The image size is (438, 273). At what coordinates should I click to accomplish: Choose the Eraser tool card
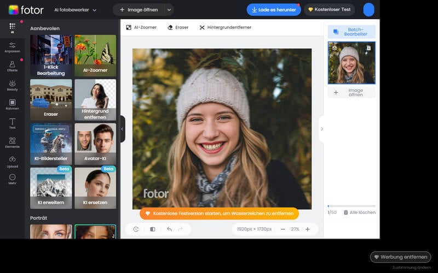51,100
